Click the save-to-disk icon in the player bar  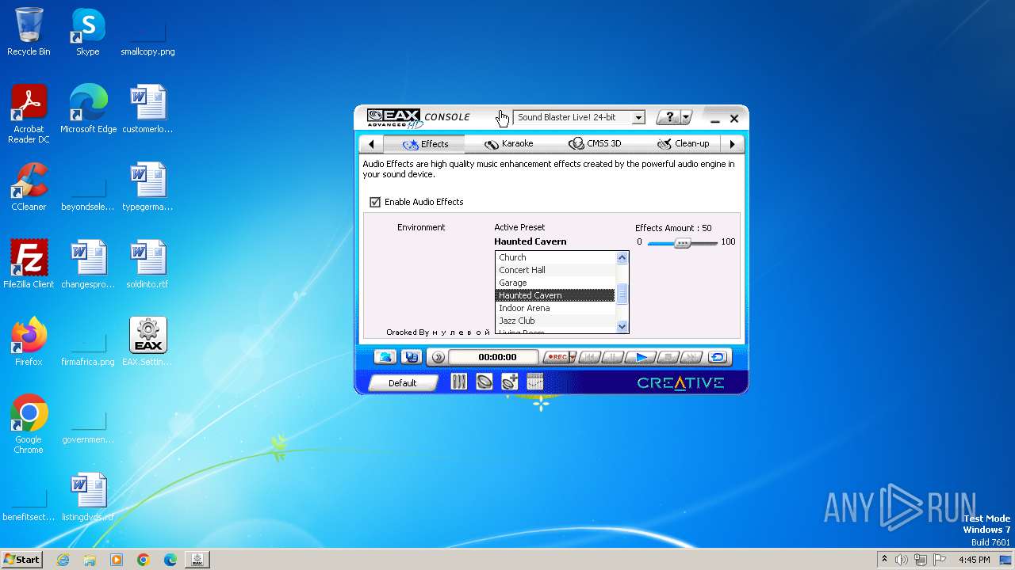[411, 357]
